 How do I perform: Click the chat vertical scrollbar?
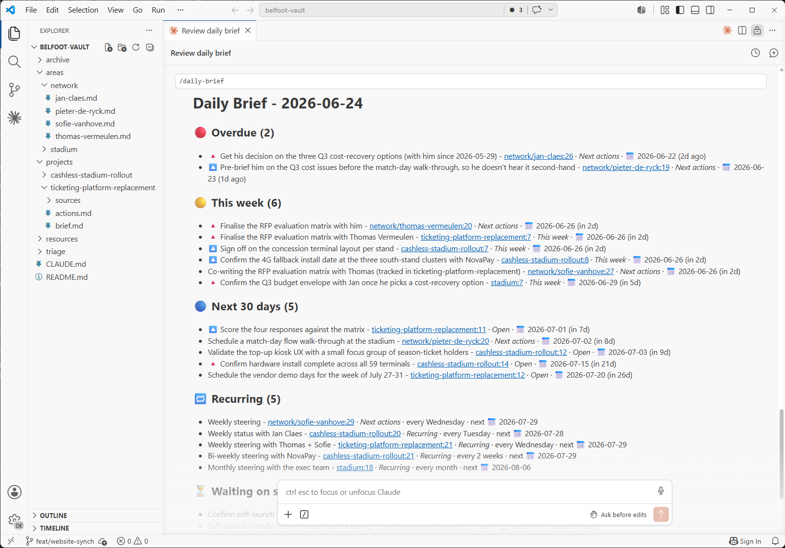[781, 454]
